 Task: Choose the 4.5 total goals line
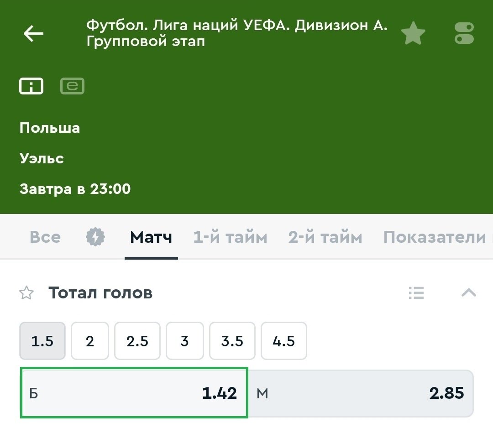[283, 341]
